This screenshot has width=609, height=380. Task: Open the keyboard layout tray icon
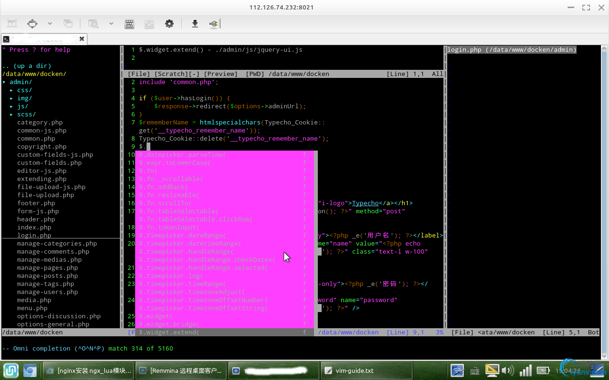coord(474,370)
